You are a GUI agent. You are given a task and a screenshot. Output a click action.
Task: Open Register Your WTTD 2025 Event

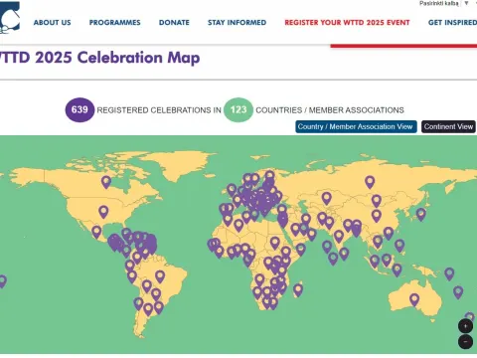[347, 23]
